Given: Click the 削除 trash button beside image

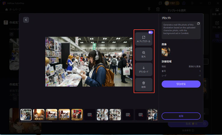Looking at the screenshot, I should pos(144,85).
